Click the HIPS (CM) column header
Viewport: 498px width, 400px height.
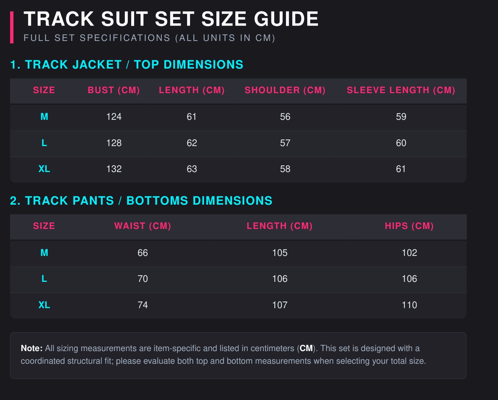pyautogui.click(x=409, y=226)
